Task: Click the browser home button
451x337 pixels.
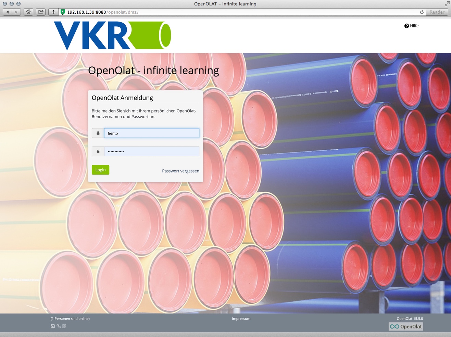Action: [x=28, y=12]
